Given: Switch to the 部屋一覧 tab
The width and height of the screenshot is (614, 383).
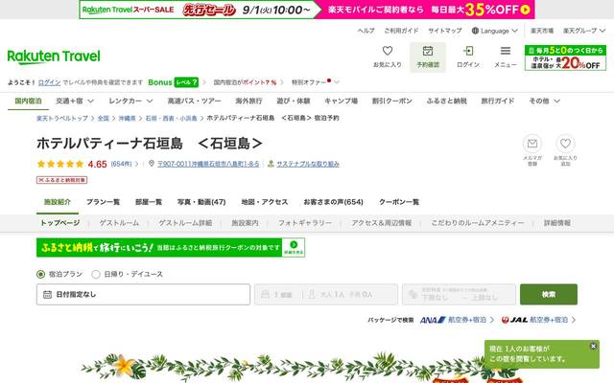Looking at the screenshot, I should 149,202.
